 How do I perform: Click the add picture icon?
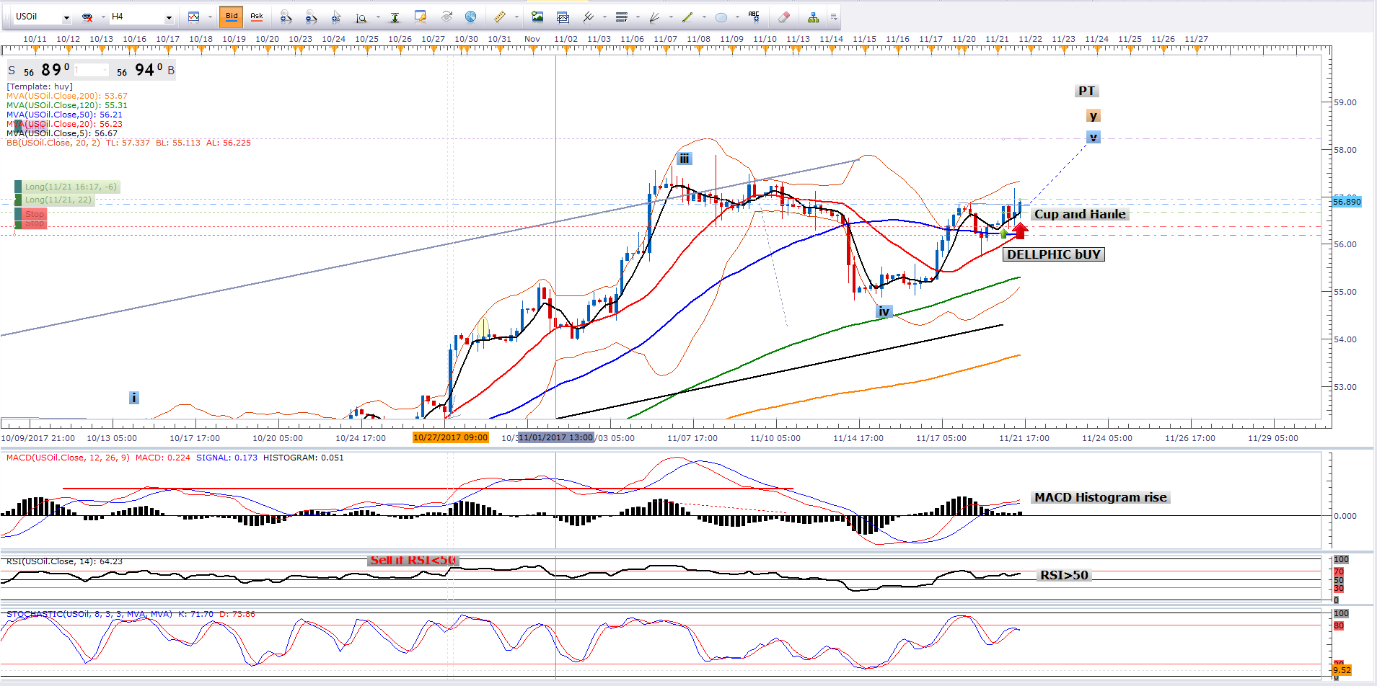(x=537, y=17)
